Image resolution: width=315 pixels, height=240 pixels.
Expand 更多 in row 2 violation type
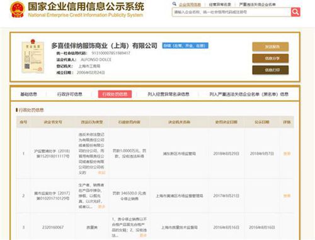click(101, 207)
